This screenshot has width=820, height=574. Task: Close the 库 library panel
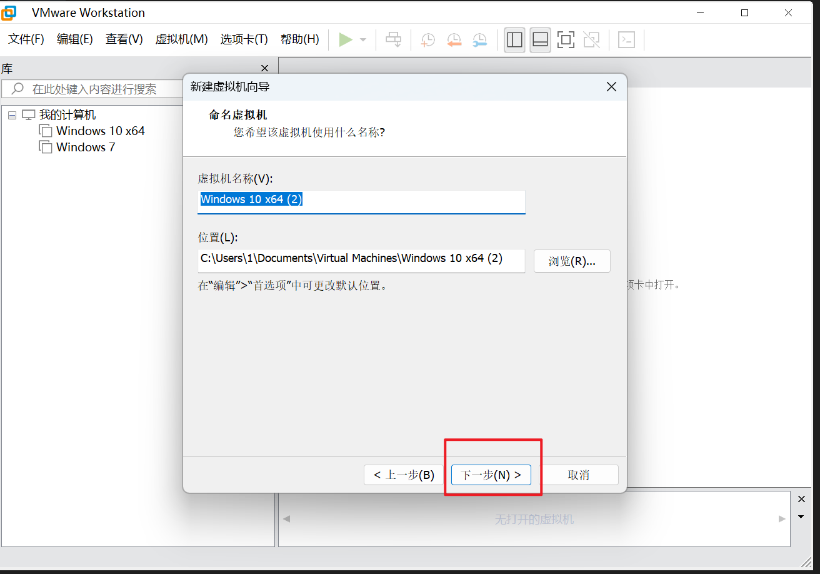[x=265, y=68]
